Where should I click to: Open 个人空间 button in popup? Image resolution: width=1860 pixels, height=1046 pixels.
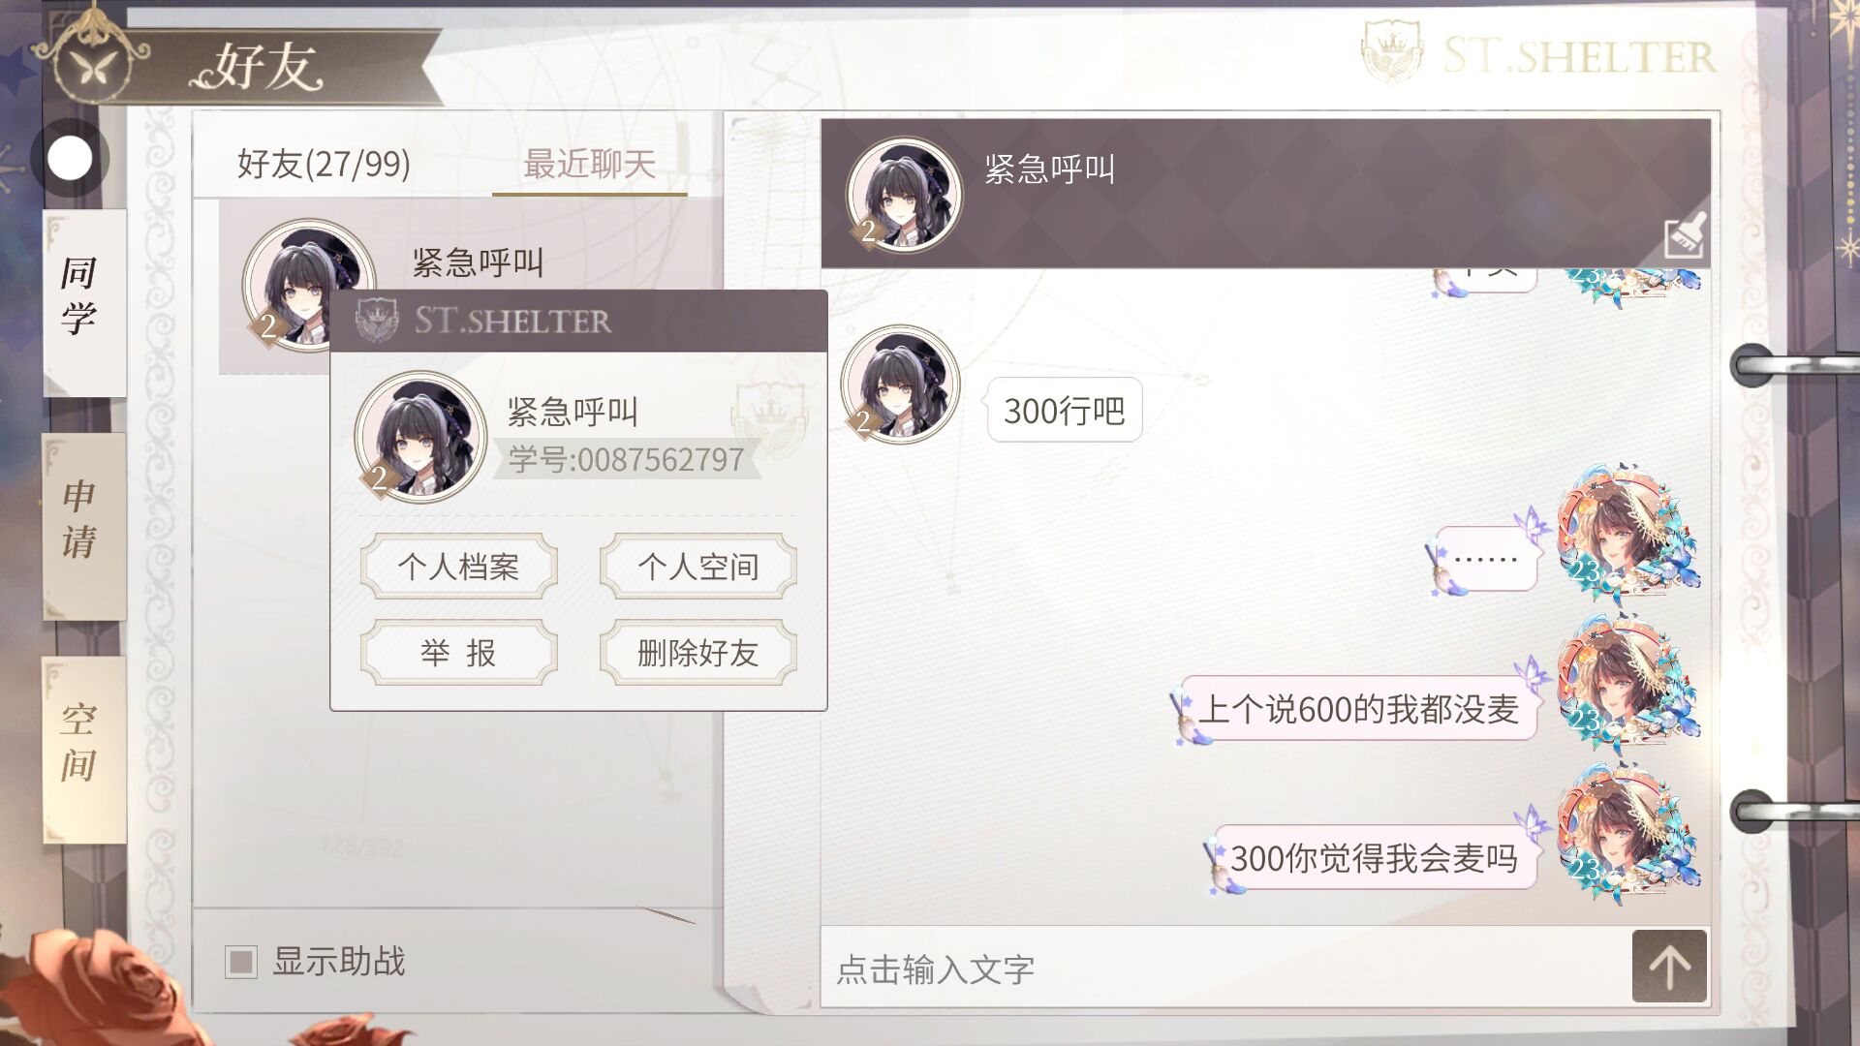pyautogui.click(x=698, y=566)
